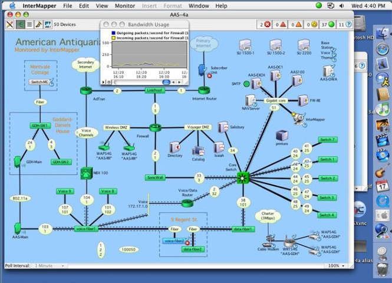The height and width of the screenshot is (283, 392).
Task: Open chart view toolbar icon
Action: tap(48, 25)
